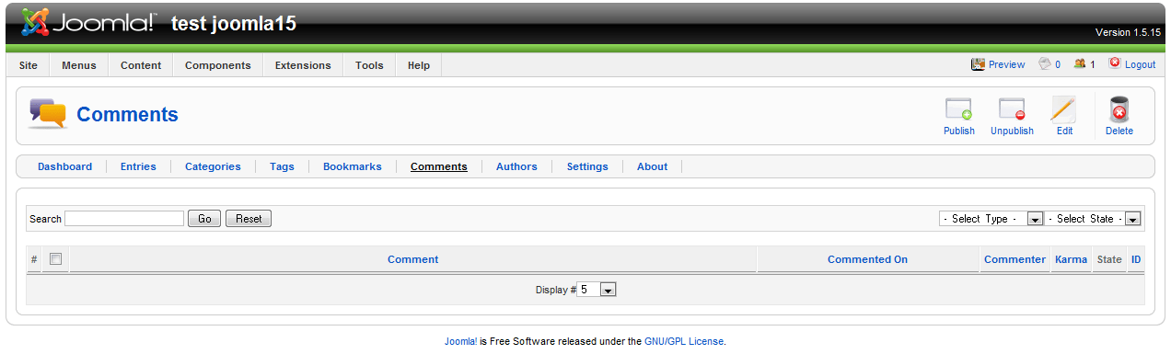Click the Preview link

[x=1007, y=64]
